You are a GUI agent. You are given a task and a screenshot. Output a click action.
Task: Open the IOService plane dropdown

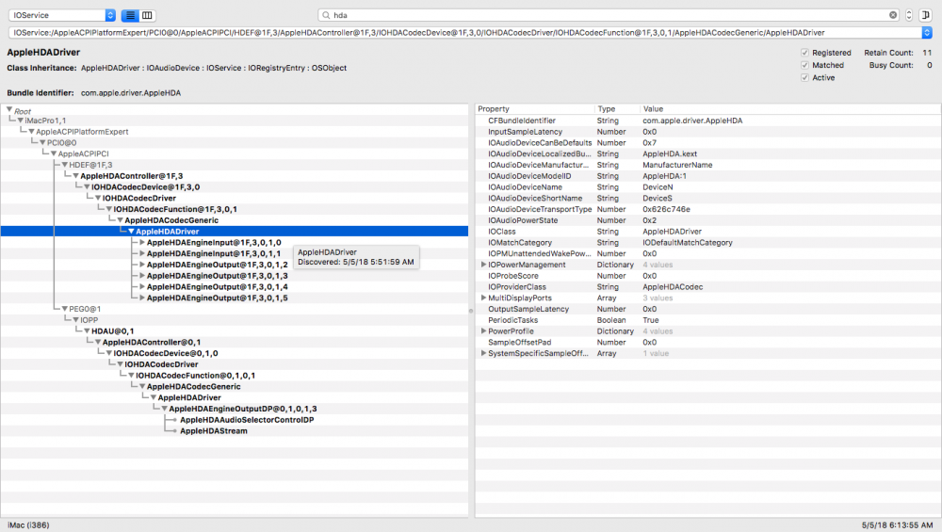(62, 15)
